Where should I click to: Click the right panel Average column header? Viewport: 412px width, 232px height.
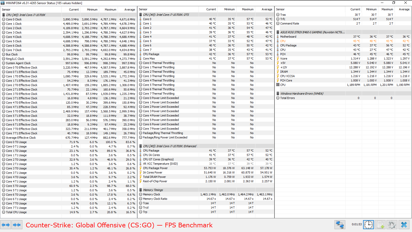click(x=402, y=9)
